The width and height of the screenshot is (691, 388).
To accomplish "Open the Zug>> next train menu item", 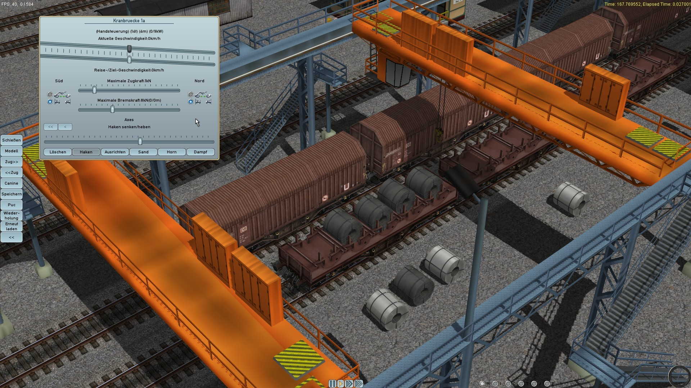I will (12, 162).
